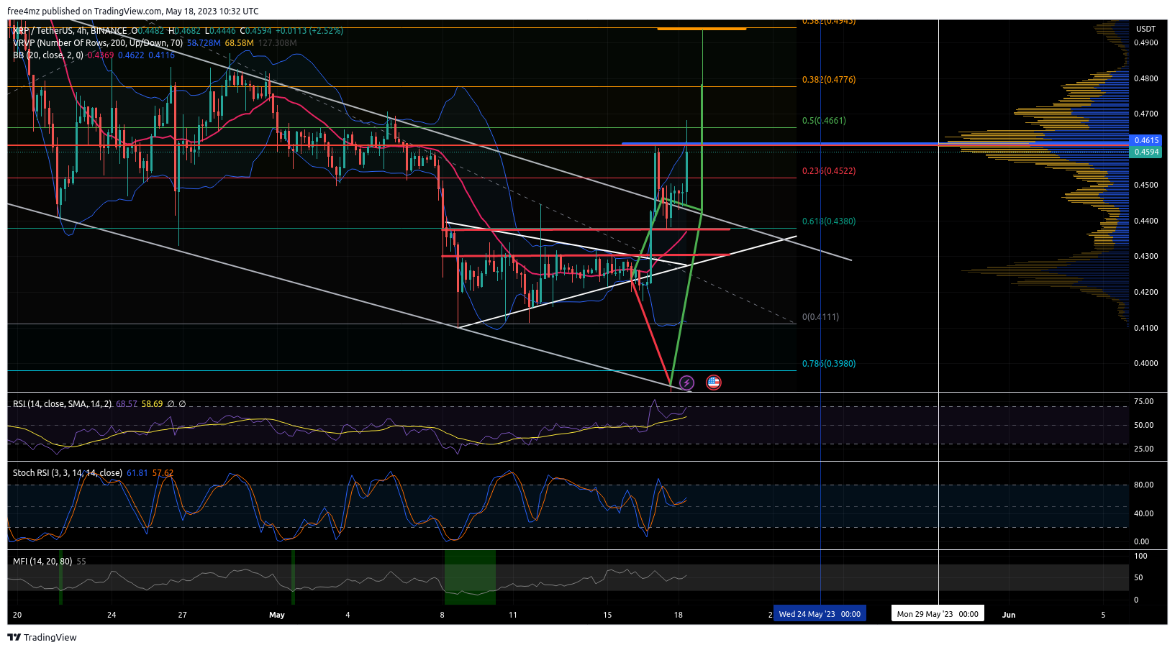Select the XRP / TetherUS symbol title

point(42,31)
